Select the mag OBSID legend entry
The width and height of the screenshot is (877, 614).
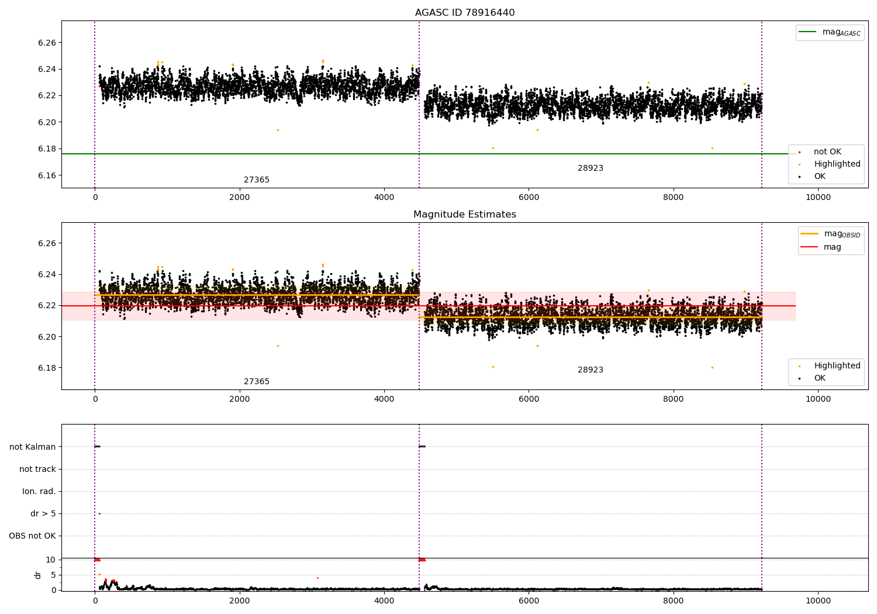coord(830,234)
